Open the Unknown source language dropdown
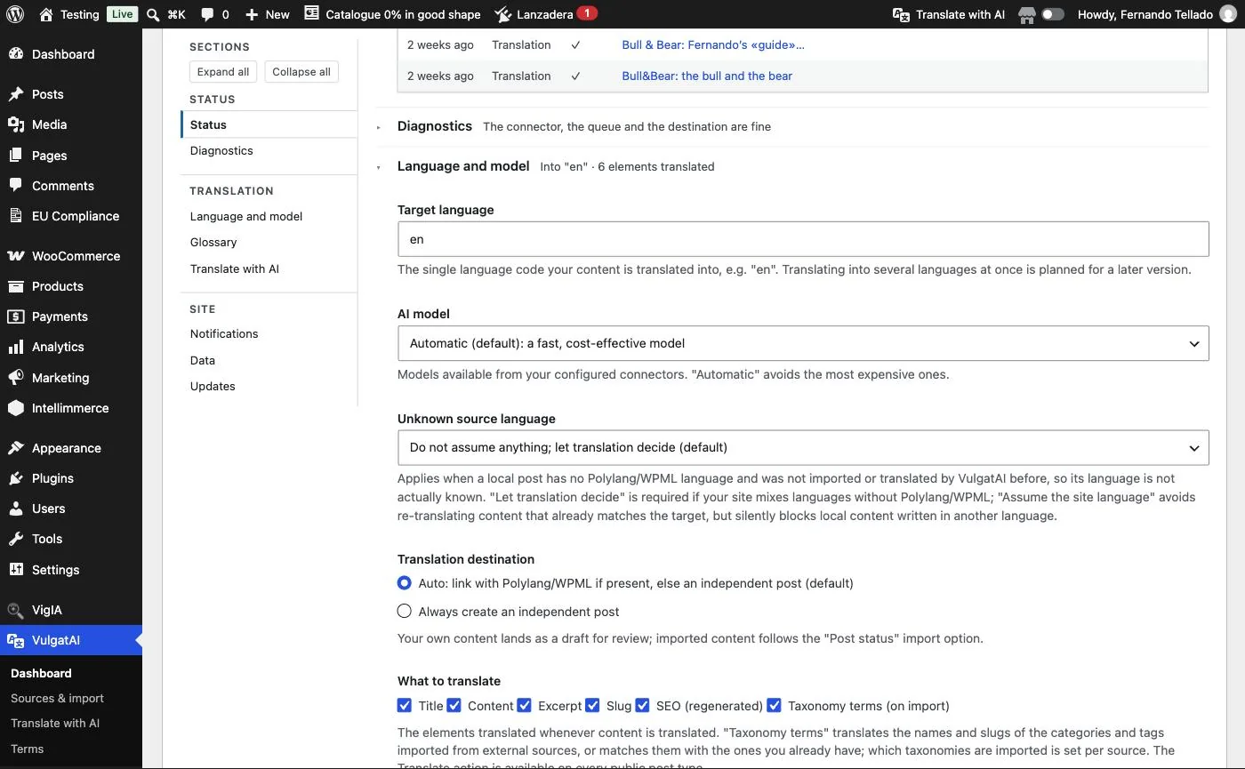 (803, 447)
